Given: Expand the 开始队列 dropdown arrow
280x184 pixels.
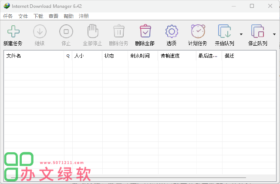Looking at the screenshot, I should (241, 34).
